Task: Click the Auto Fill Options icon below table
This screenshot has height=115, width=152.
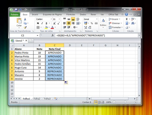Action: pyautogui.click(x=66, y=83)
